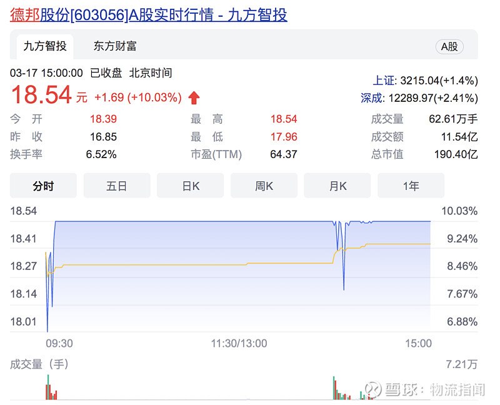Select the 分时 chart tab

43,186
